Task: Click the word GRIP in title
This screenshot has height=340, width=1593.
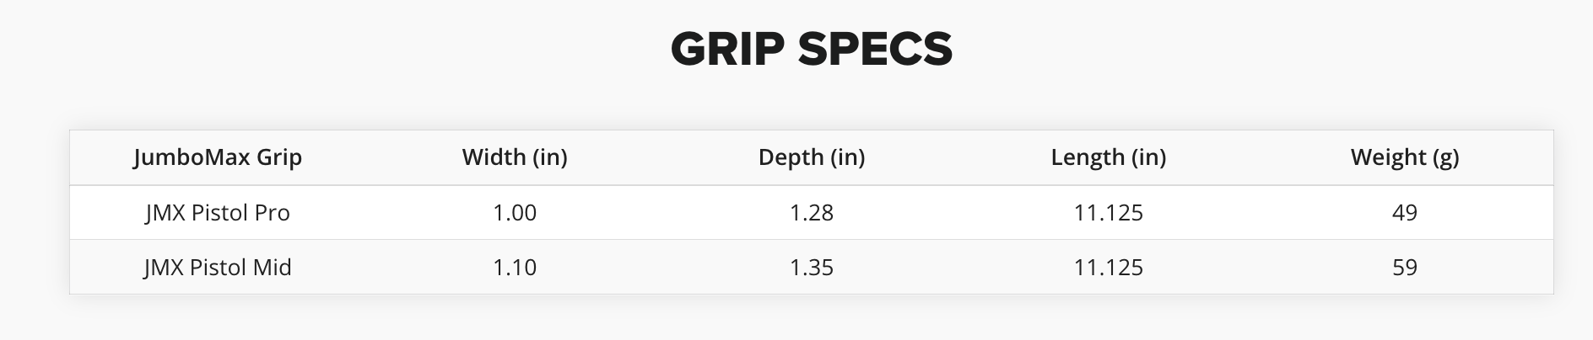Action: click(x=727, y=49)
